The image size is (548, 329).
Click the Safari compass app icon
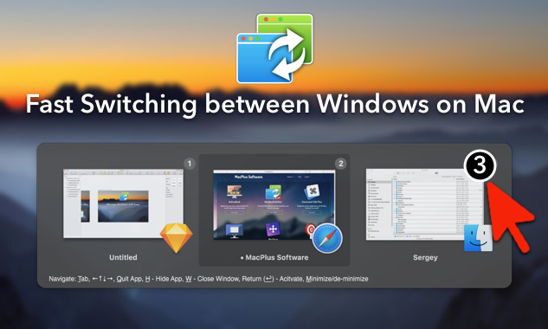327,238
